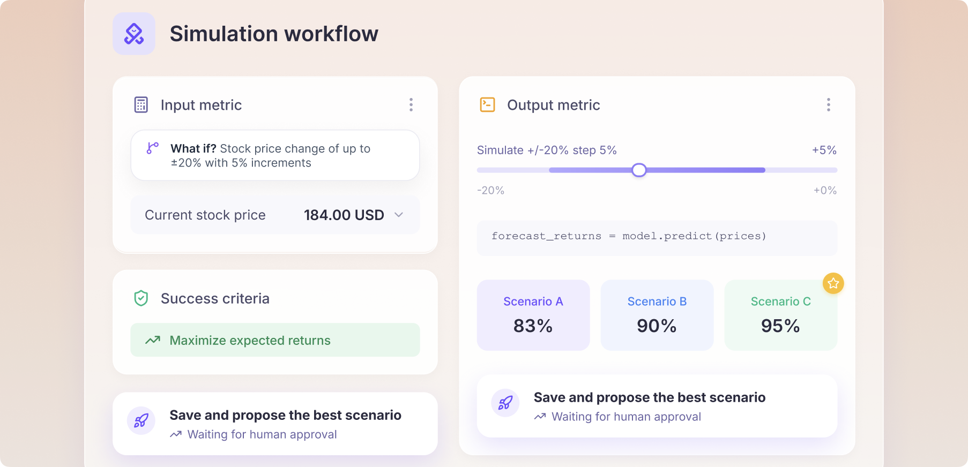Click the Simulation workflow heading
The image size is (968, 467).
(x=274, y=34)
